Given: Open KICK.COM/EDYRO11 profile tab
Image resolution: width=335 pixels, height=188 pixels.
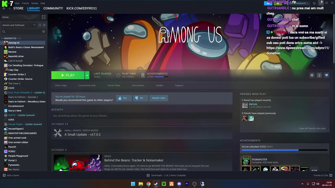Looking at the screenshot, I should (x=82, y=8).
